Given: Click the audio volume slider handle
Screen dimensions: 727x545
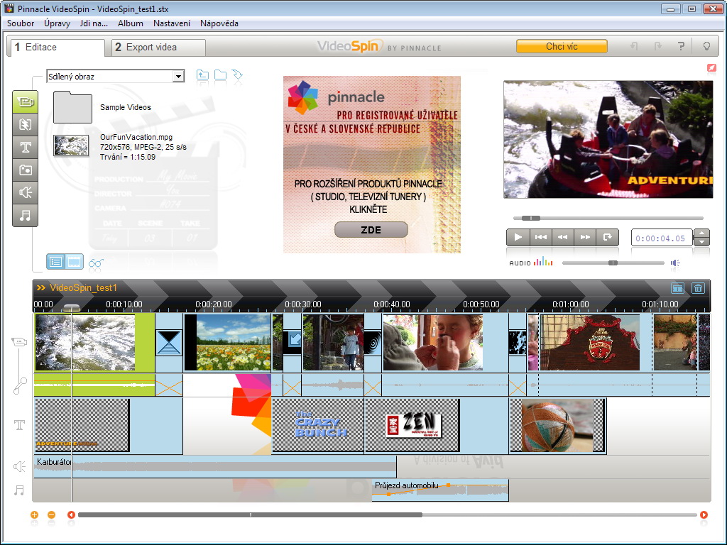Looking at the screenshot, I should coord(613,263).
